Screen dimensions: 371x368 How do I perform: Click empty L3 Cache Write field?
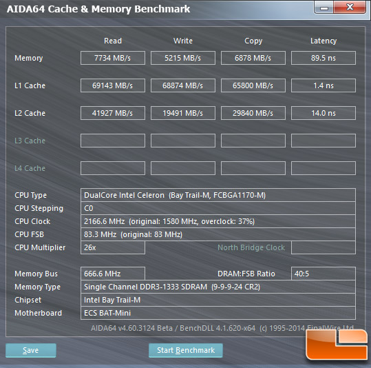pyautogui.click(x=183, y=141)
